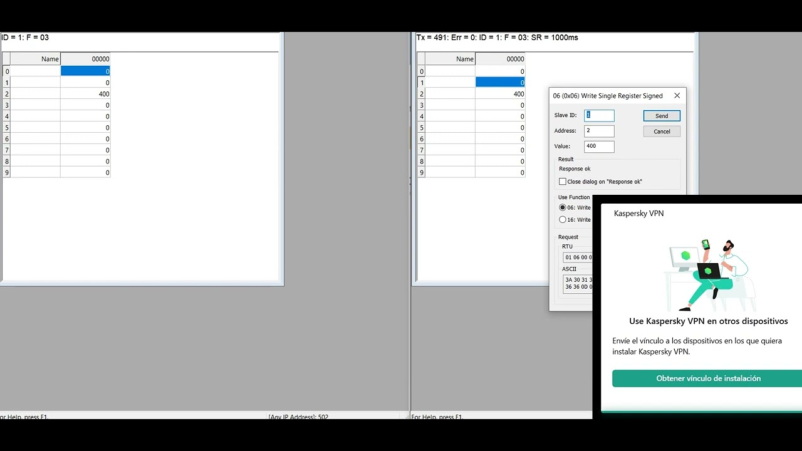The image size is (802, 451).
Task: Select function 06 Write radio button
Action: (563, 207)
